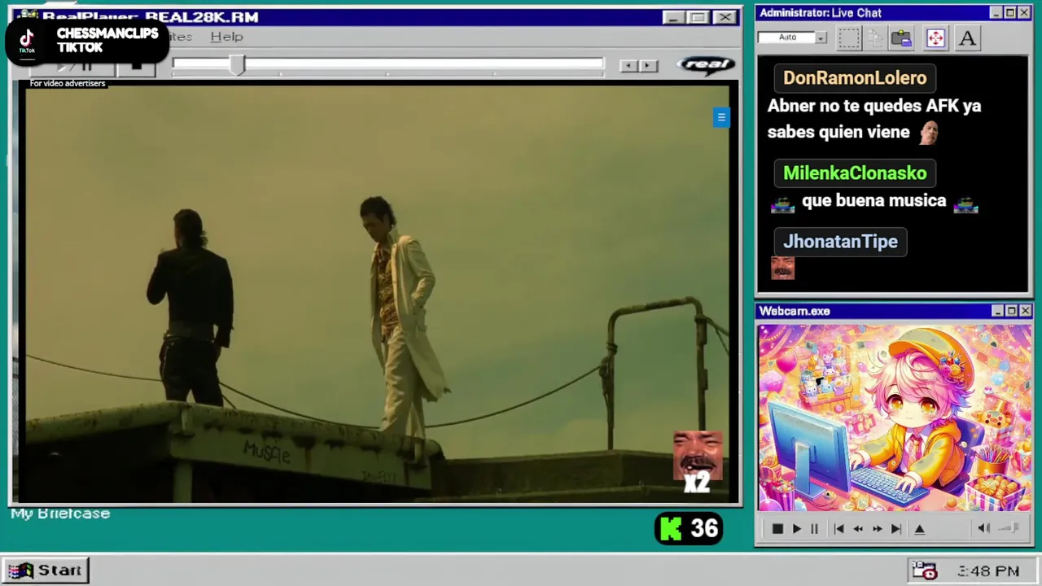Click username JhonatanTipe in chat
This screenshot has height=586, width=1042.
840,242
